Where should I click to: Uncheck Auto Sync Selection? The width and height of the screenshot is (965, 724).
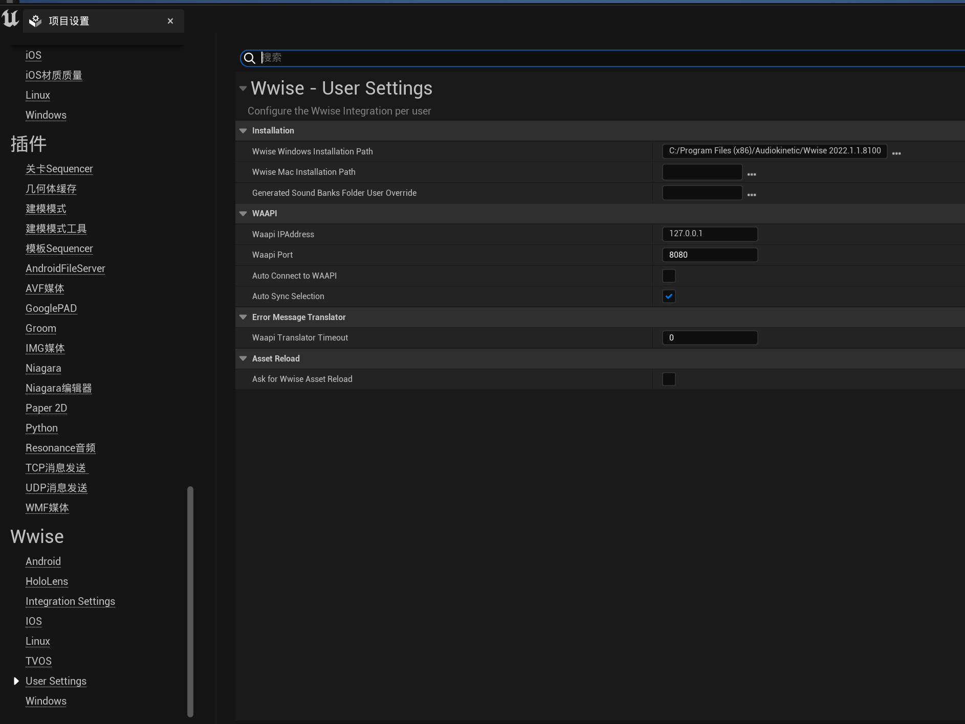tap(669, 297)
